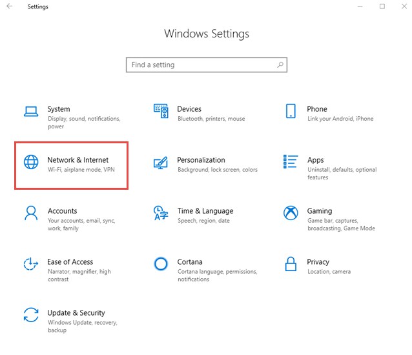Open the Gaming Xbox icon

(x=291, y=213)
